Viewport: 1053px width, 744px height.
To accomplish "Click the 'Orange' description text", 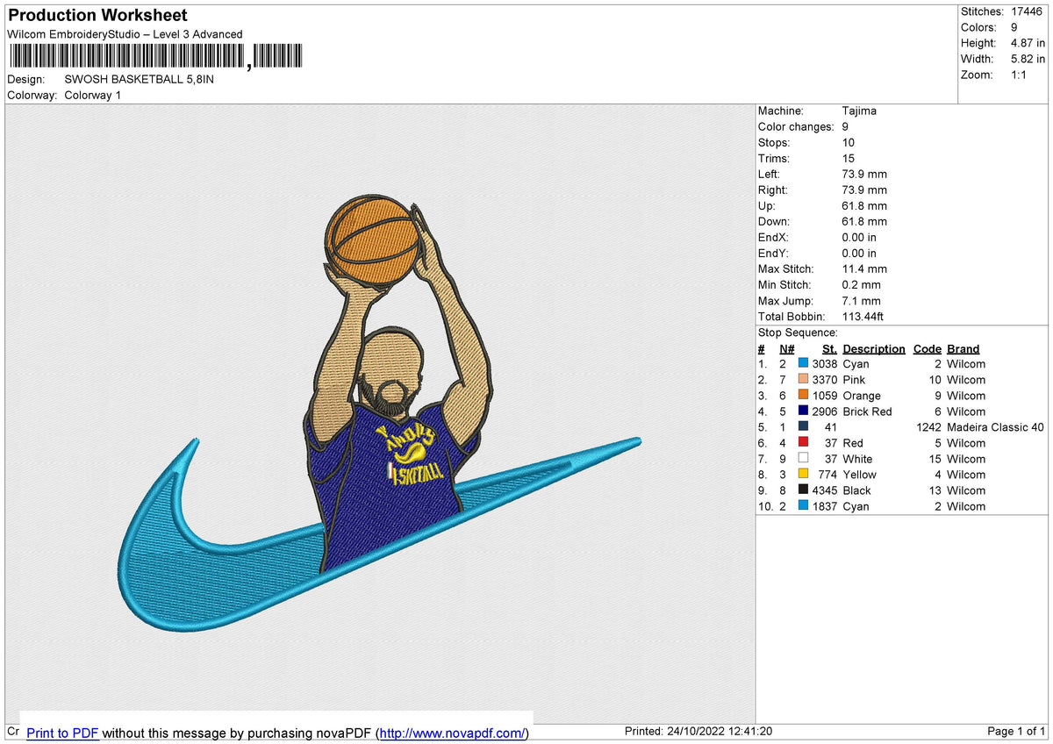I will (x=862, y=395).
